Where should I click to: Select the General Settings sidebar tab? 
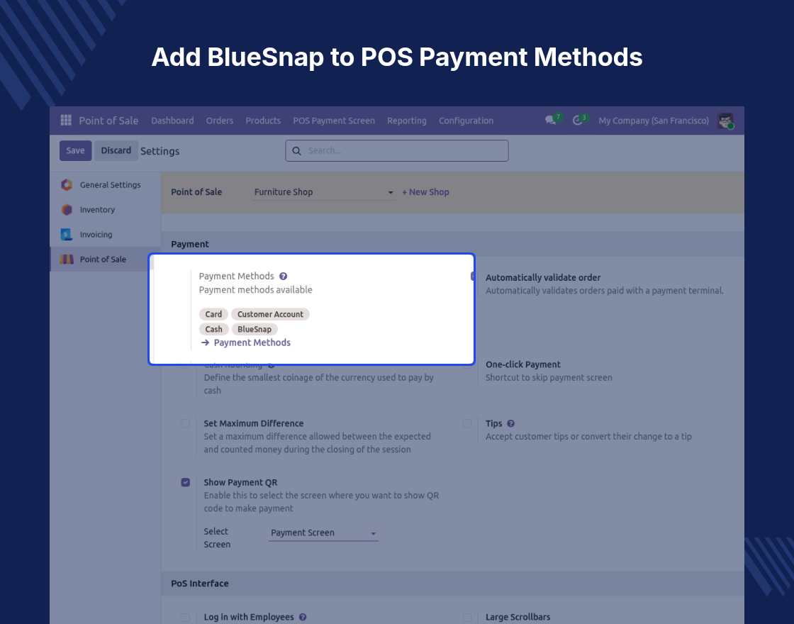[x=106, y=185]
